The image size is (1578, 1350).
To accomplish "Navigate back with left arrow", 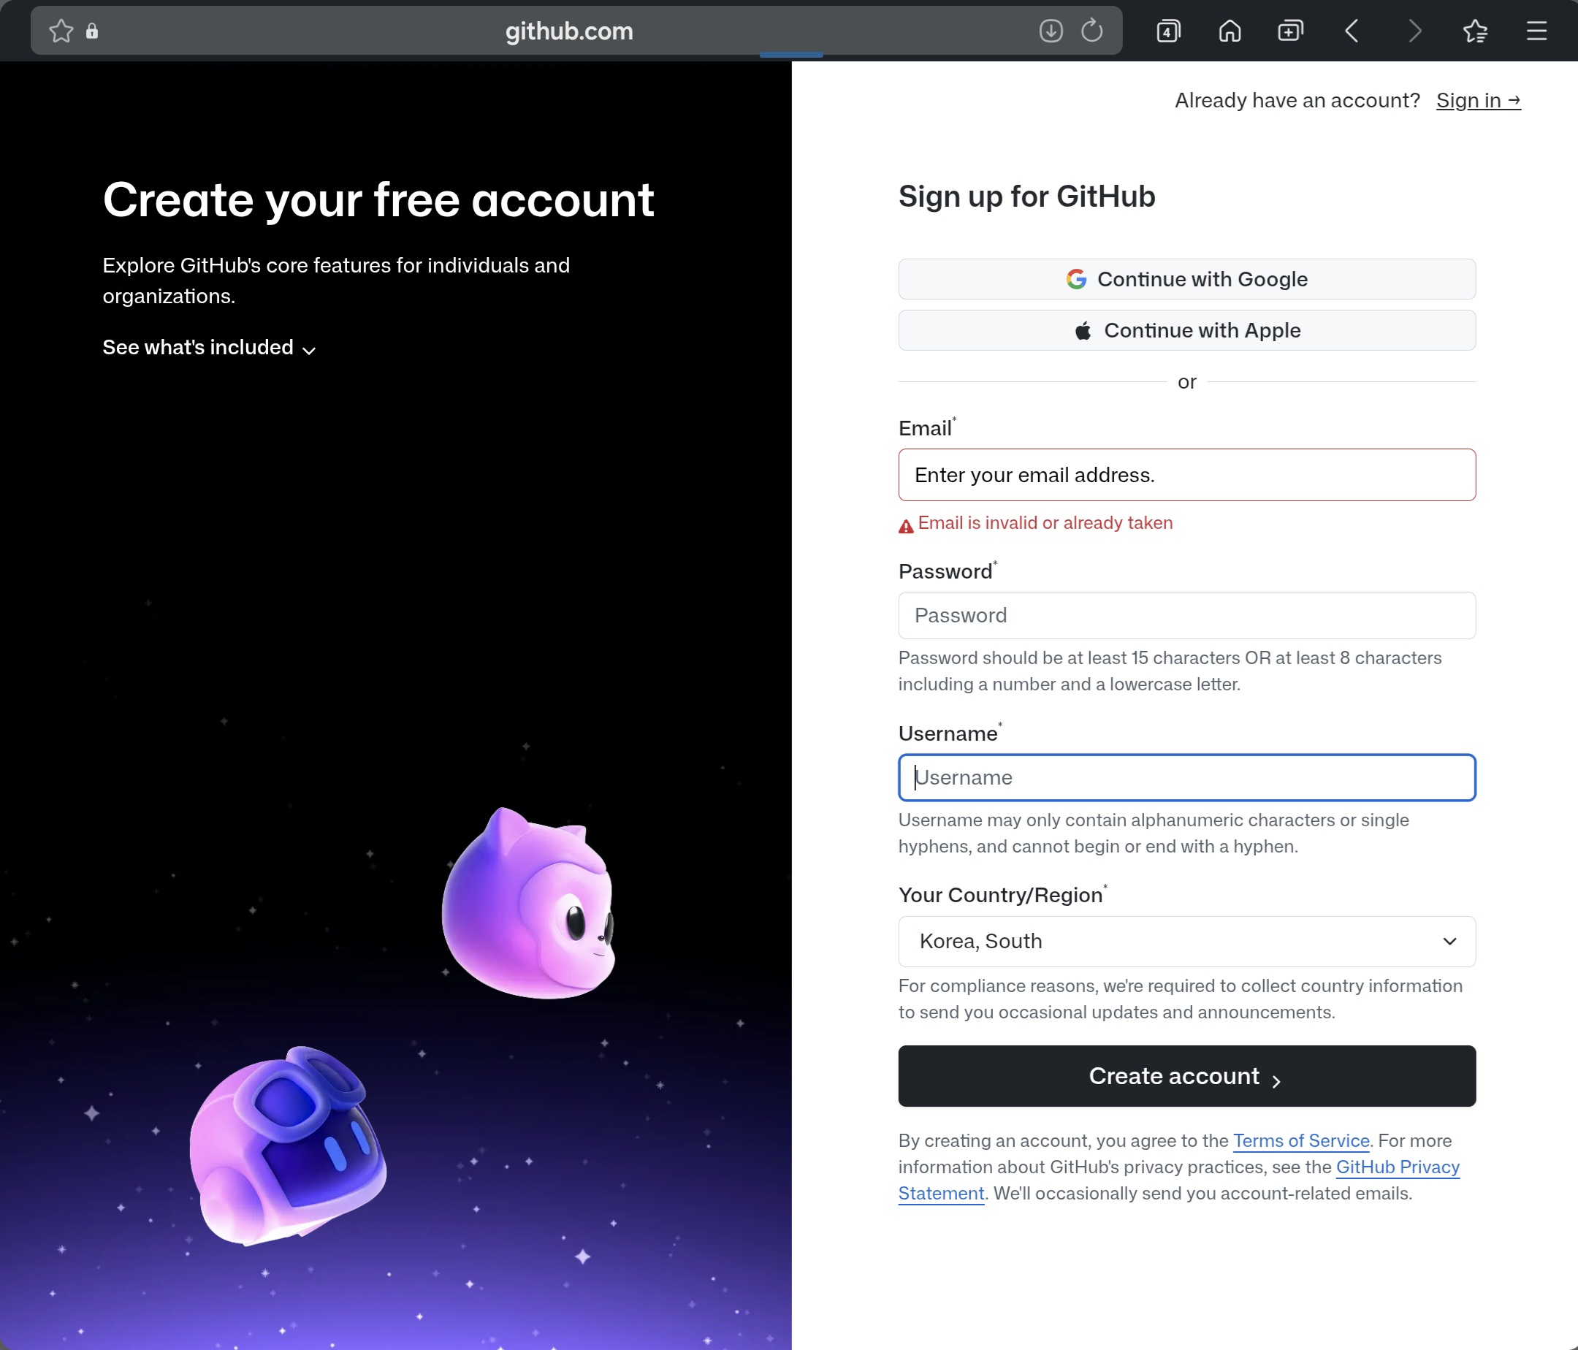I will [1352, 31].
